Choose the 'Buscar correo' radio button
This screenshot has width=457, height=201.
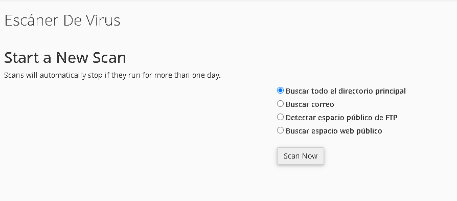click(x=280, y=103)
